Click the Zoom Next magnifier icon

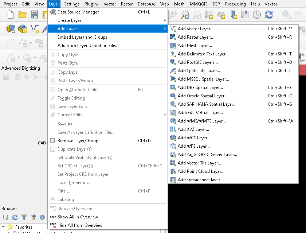click(x=197, y=15)
